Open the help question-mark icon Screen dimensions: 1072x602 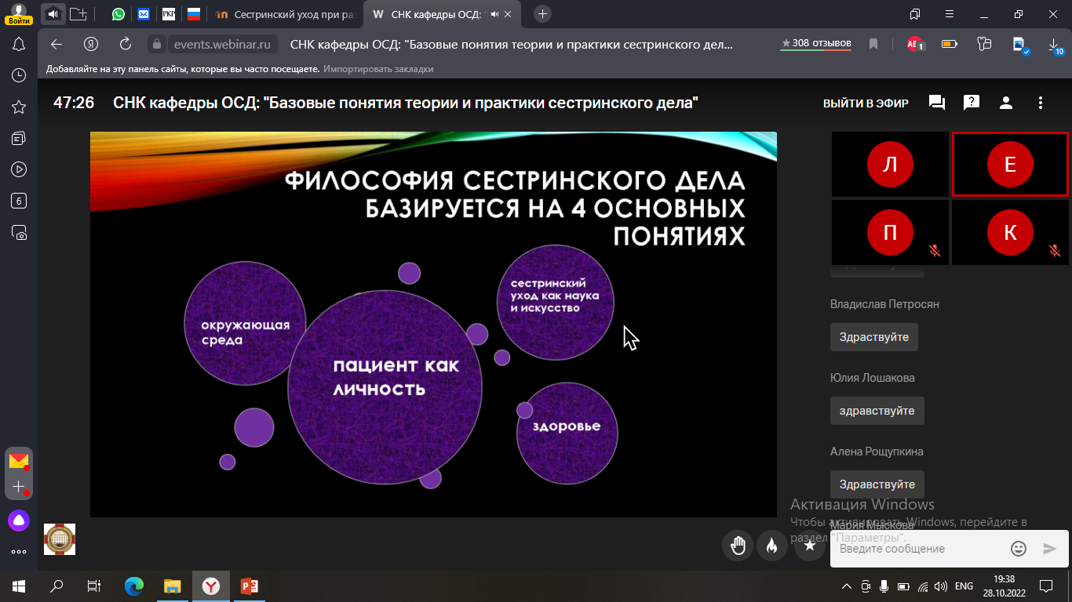[972, 103]
